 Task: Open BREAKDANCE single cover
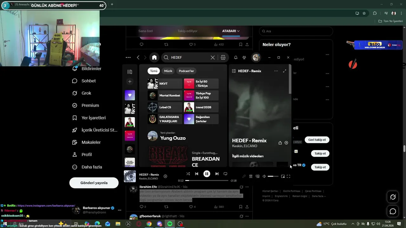168,156
